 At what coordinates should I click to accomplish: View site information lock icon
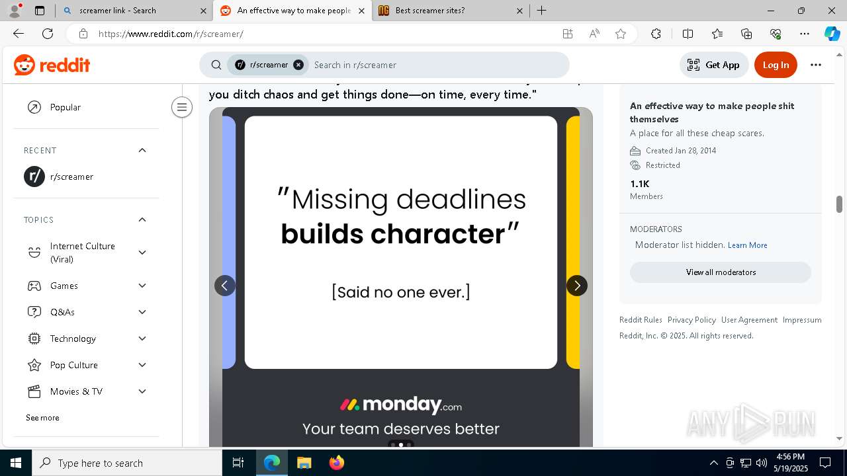click(x=83, y=34)
